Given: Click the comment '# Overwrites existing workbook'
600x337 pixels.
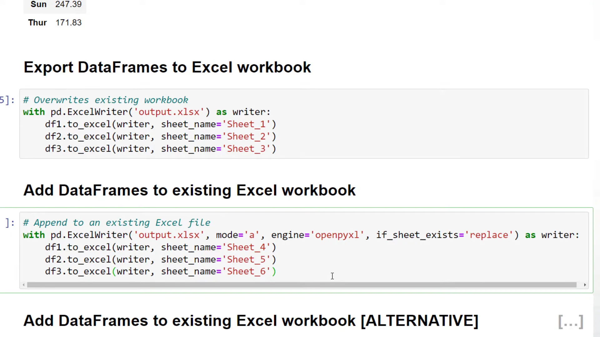Looking at the screenshot, I should tap(105, 100).
